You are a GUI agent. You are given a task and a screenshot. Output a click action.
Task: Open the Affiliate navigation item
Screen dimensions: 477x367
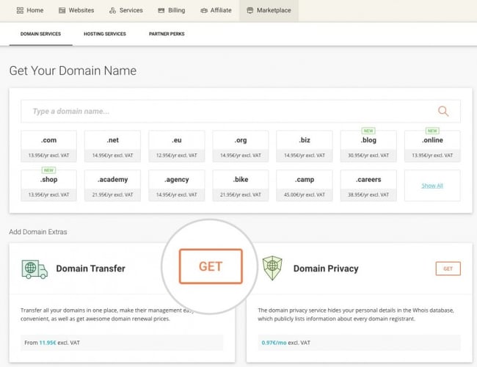[x=215, y=10]
